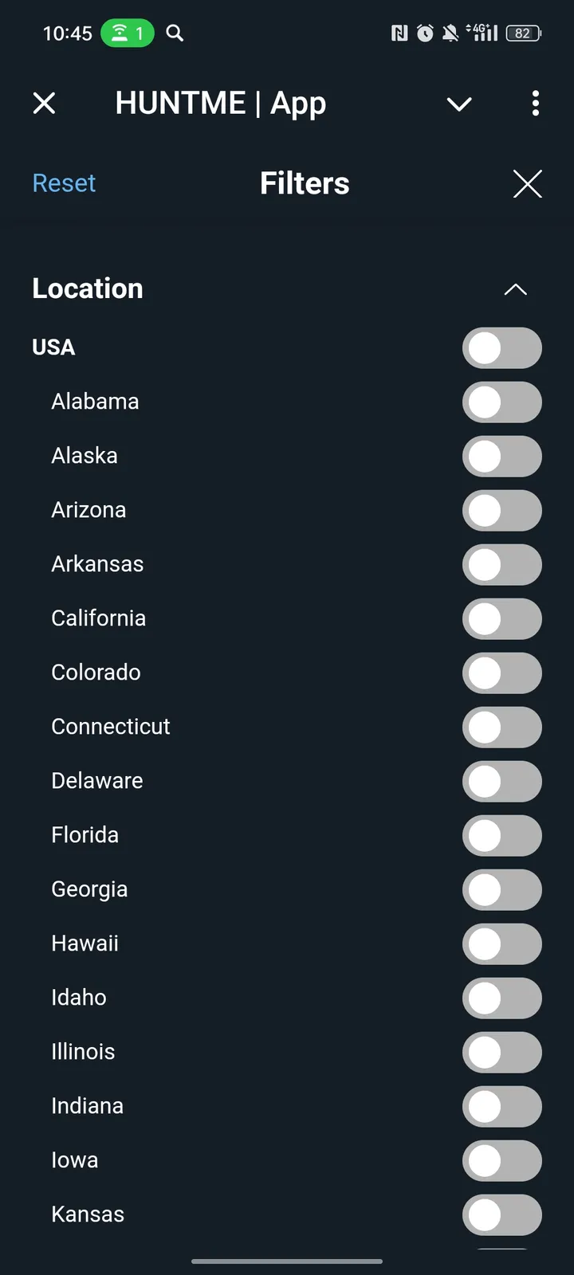Tap the hotspot indicator badge

coord(127,33)
